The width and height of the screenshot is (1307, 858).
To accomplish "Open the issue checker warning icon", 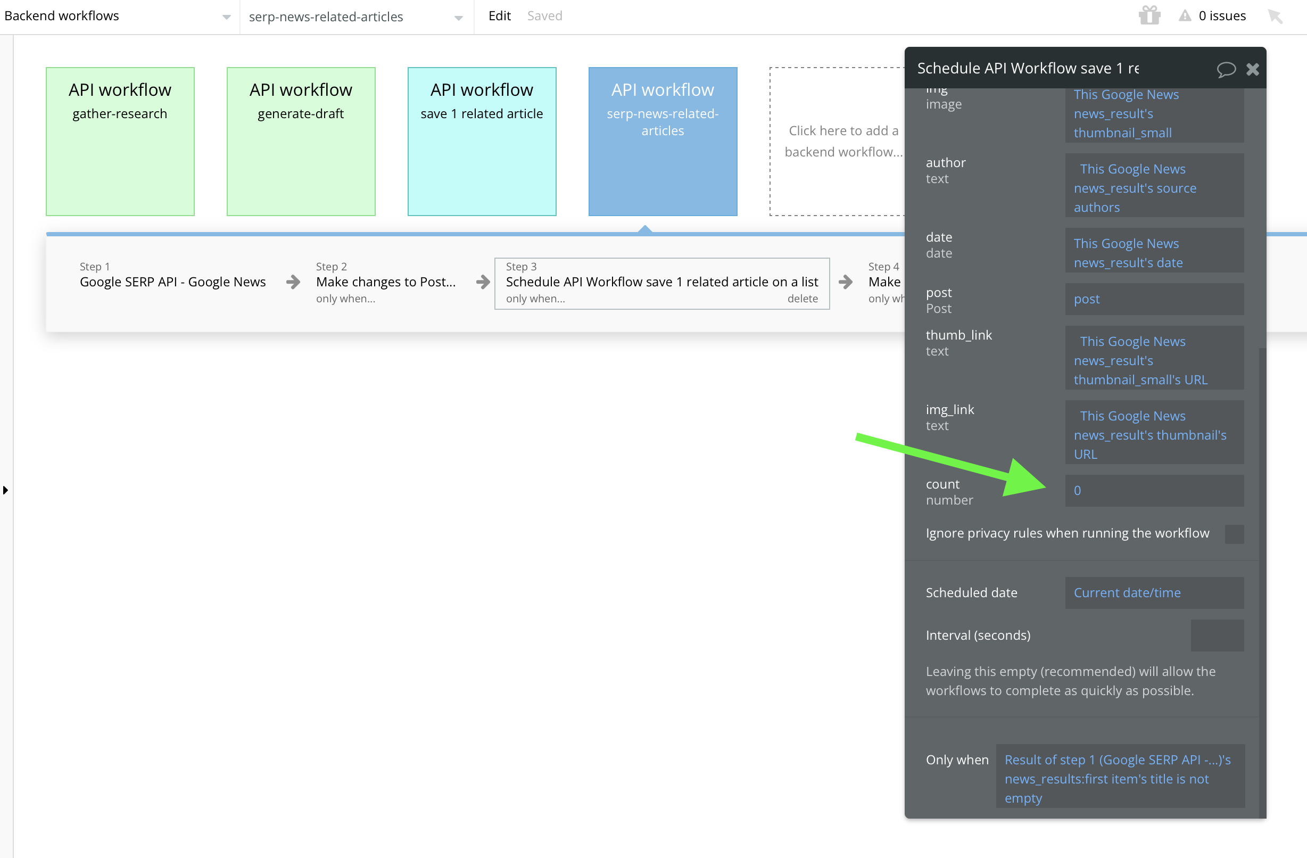I will (x=1185, y=16).
